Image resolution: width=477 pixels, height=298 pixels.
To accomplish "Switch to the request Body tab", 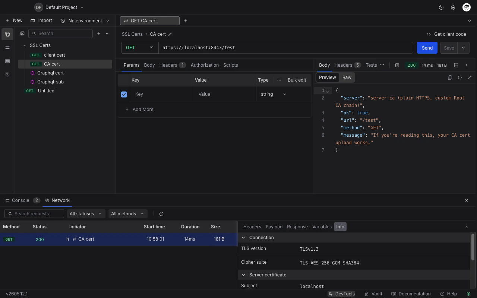I will (149, 65).
